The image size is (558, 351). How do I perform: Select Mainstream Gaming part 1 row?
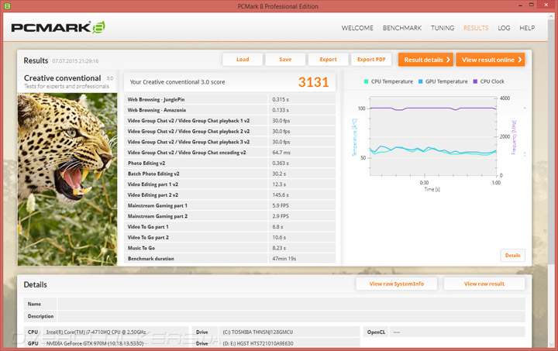[x=229, y=205]
